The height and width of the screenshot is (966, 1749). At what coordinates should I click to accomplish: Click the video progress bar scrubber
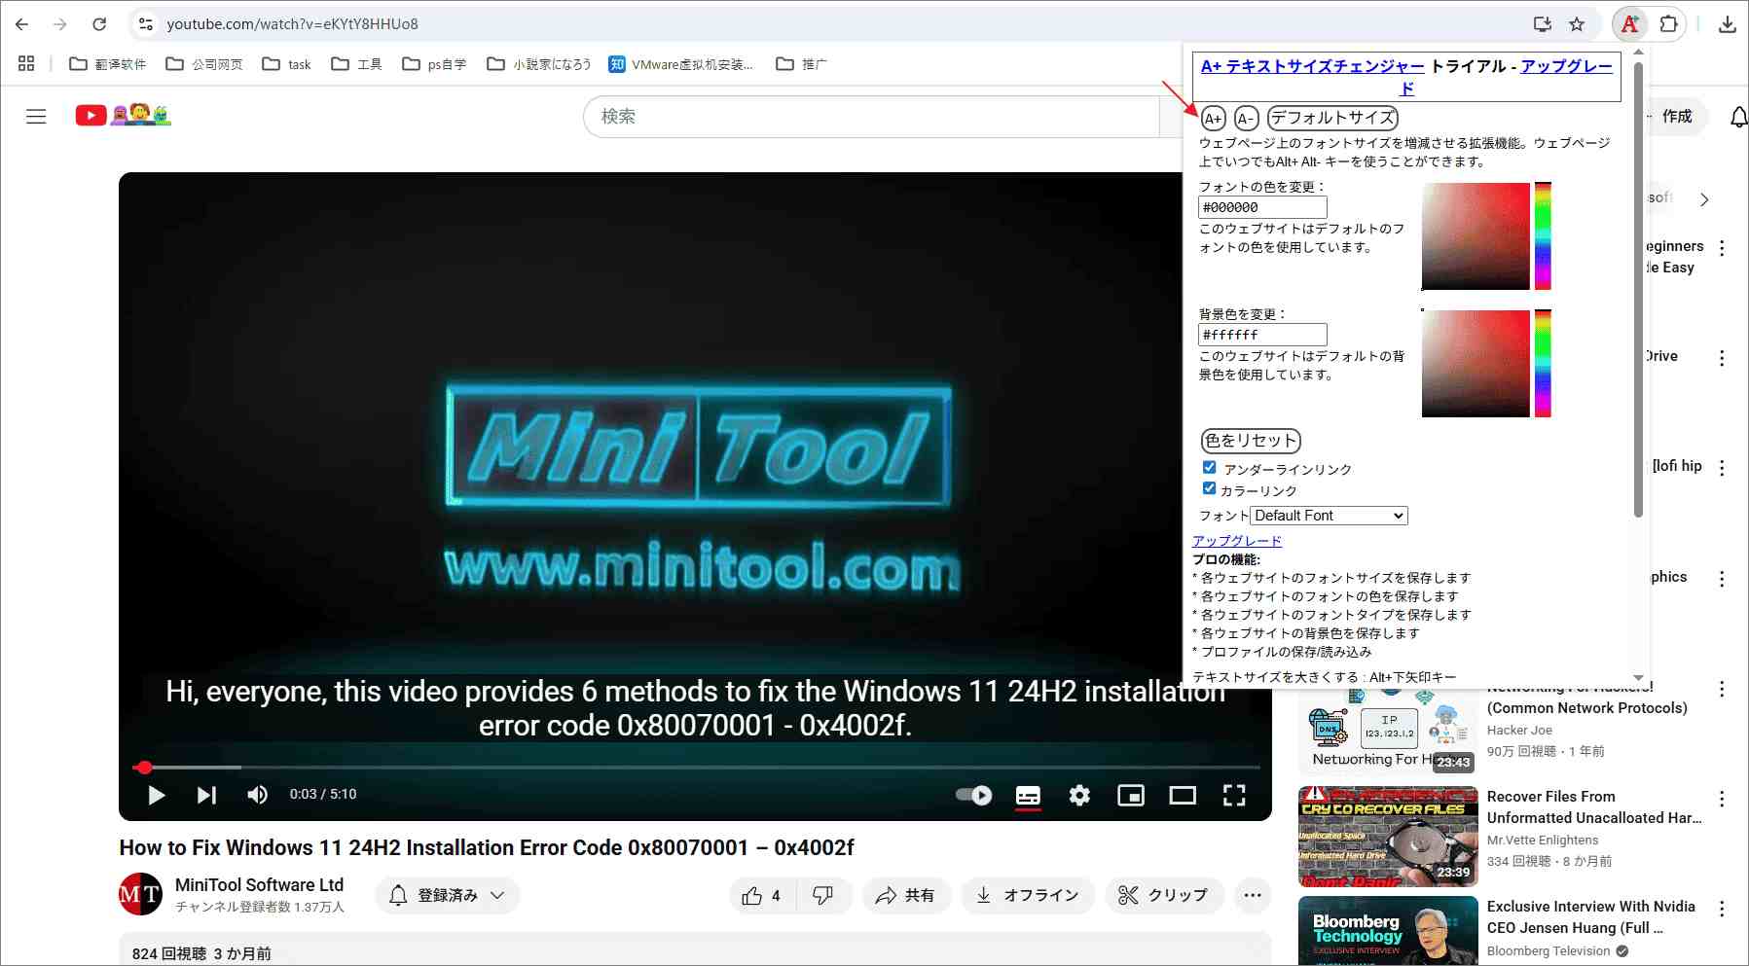[x=144, y=768]
